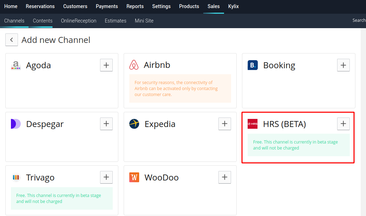
Task: Open the Home menu
Action: click(11, 6)
